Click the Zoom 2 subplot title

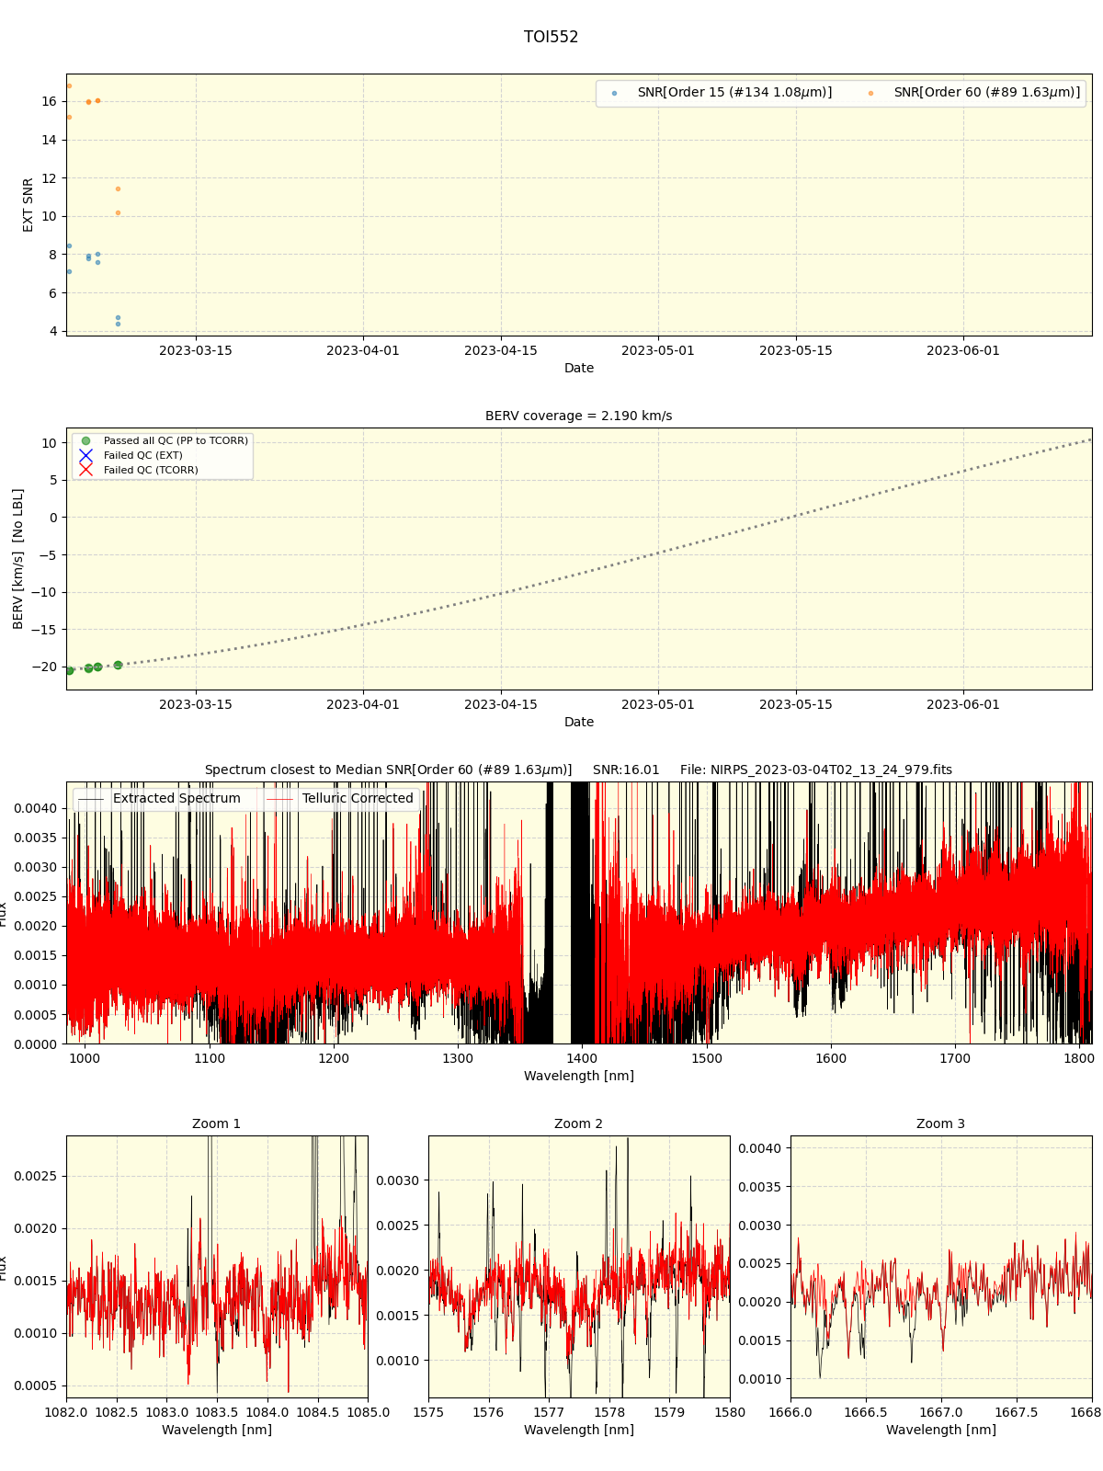pos(578,1123)
